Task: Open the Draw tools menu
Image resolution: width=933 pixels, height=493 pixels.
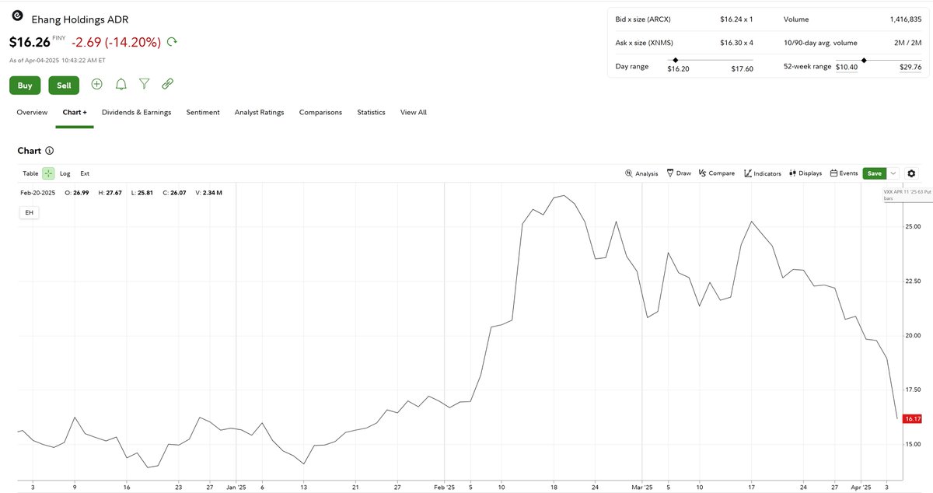Action: pyautogui.click(x=679, y=173)
